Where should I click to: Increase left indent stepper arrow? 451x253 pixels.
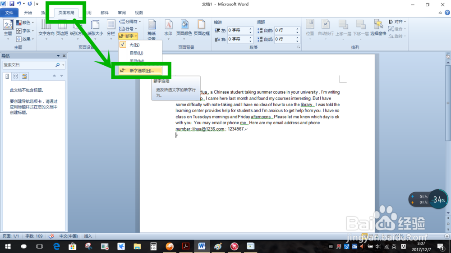coord(250,29)
